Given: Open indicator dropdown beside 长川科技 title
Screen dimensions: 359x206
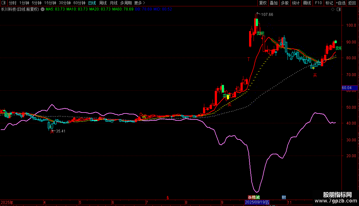Looking at the screenshot, I should [x=43, y=9].
